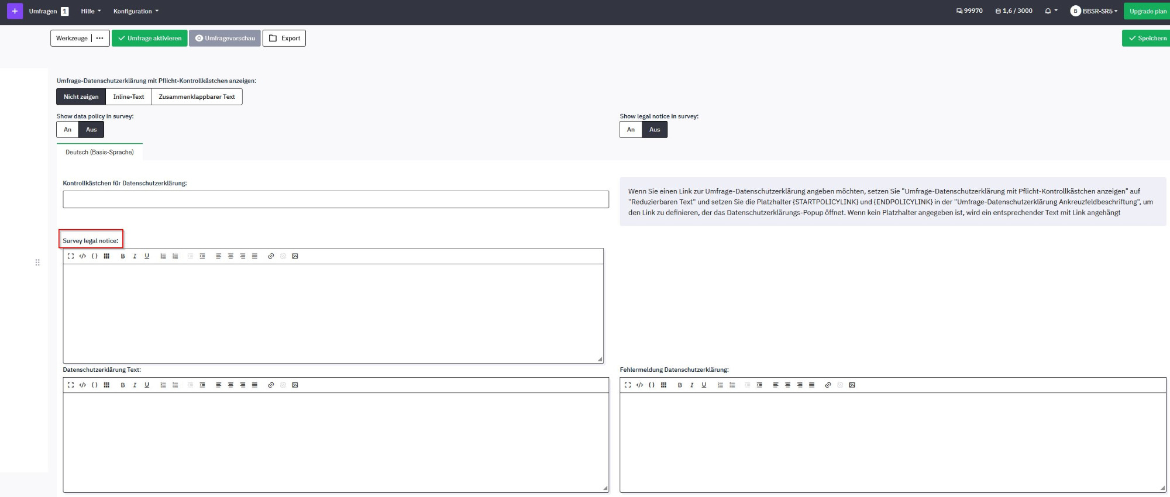Set Show data policy in survey to An
Image resolution: width=1170 pixels, height=497 pixels.
pyautogui.click(x=68, y=130)
